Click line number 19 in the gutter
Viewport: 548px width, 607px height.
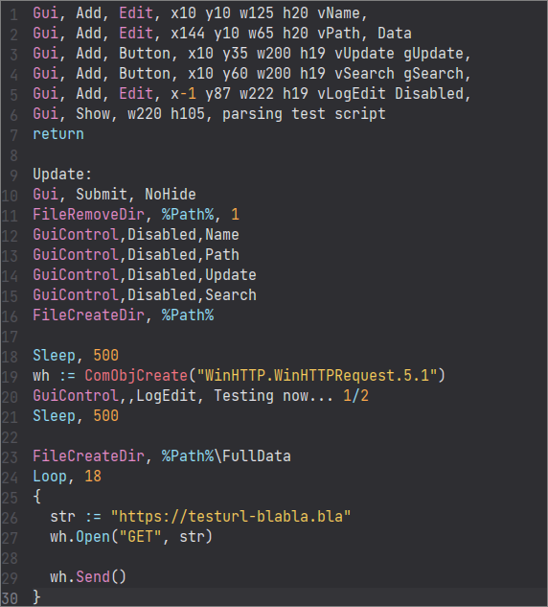[10, 377]
